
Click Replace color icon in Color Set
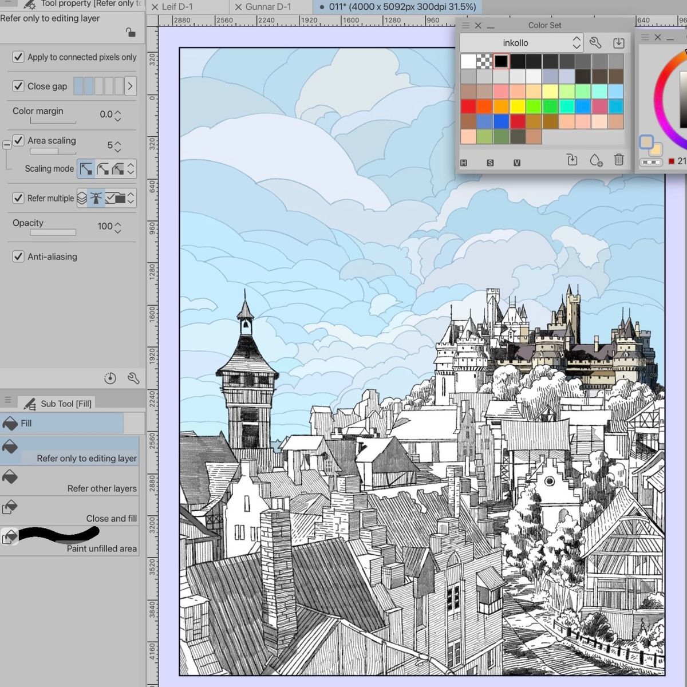[x=572, y=160]
